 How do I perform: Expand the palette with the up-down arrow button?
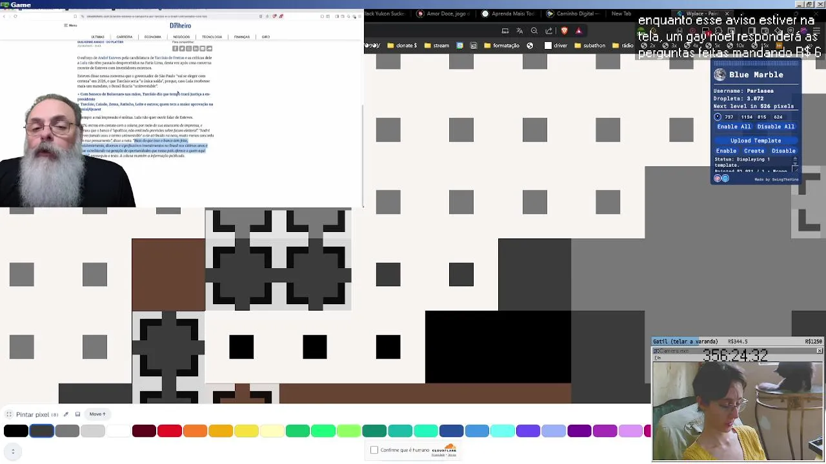[x=13, y=451]
